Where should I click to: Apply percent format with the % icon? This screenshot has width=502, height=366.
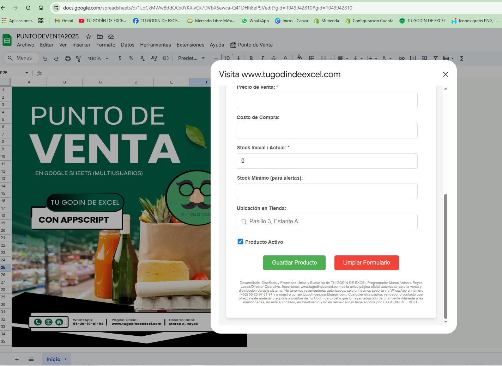tap(131, 58)
